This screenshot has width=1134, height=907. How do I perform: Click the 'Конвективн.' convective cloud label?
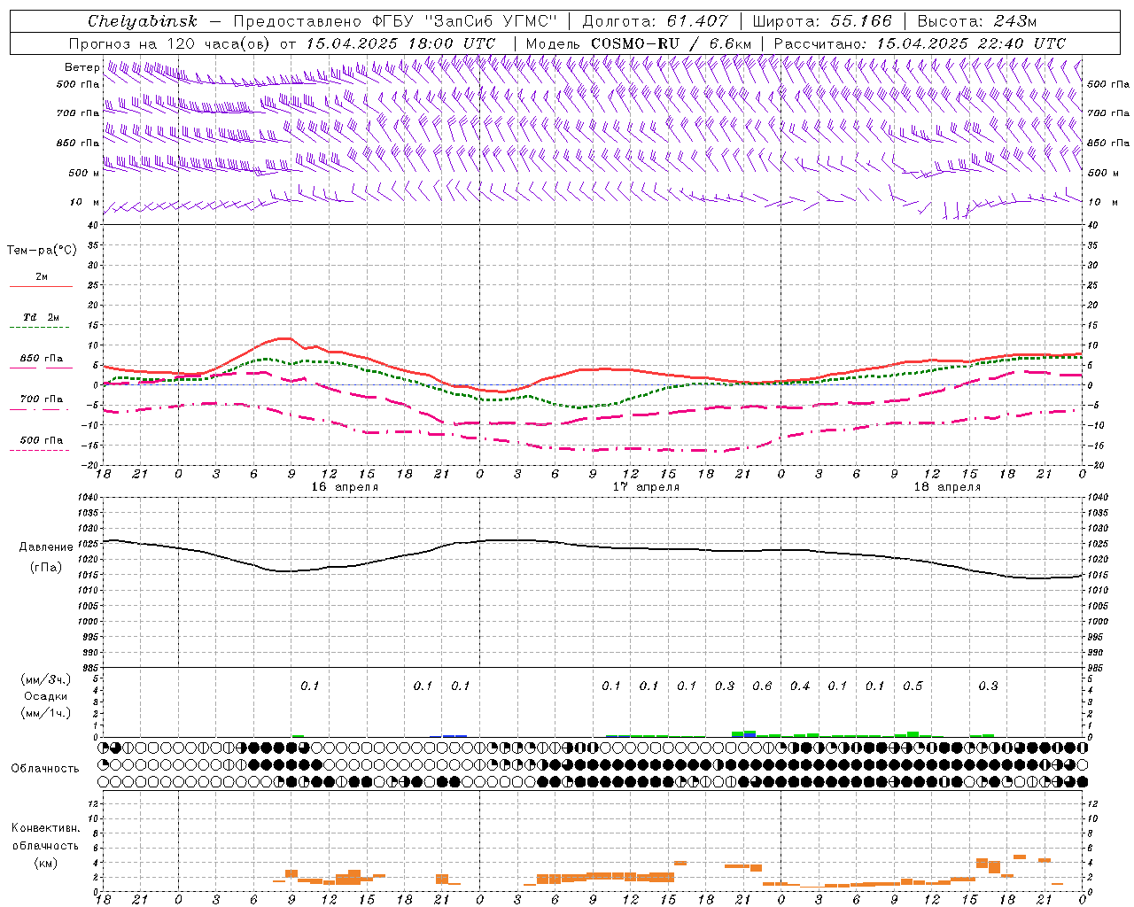[45, 828]
